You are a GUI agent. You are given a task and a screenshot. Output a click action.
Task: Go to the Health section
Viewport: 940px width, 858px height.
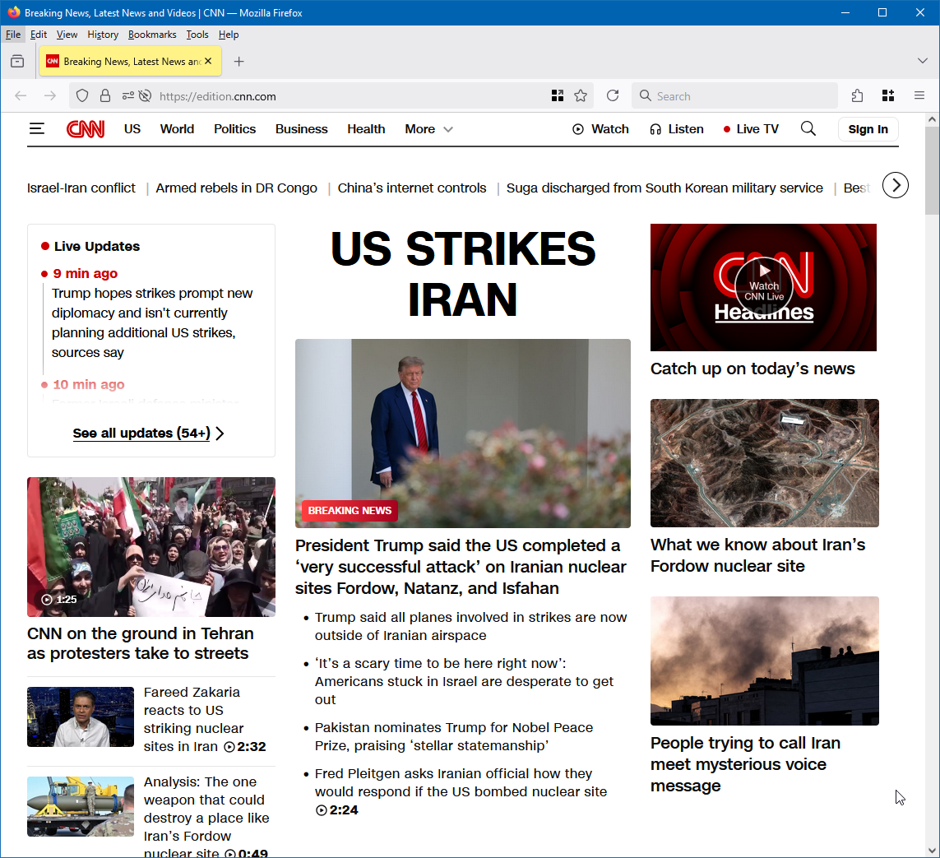point(366,129)
